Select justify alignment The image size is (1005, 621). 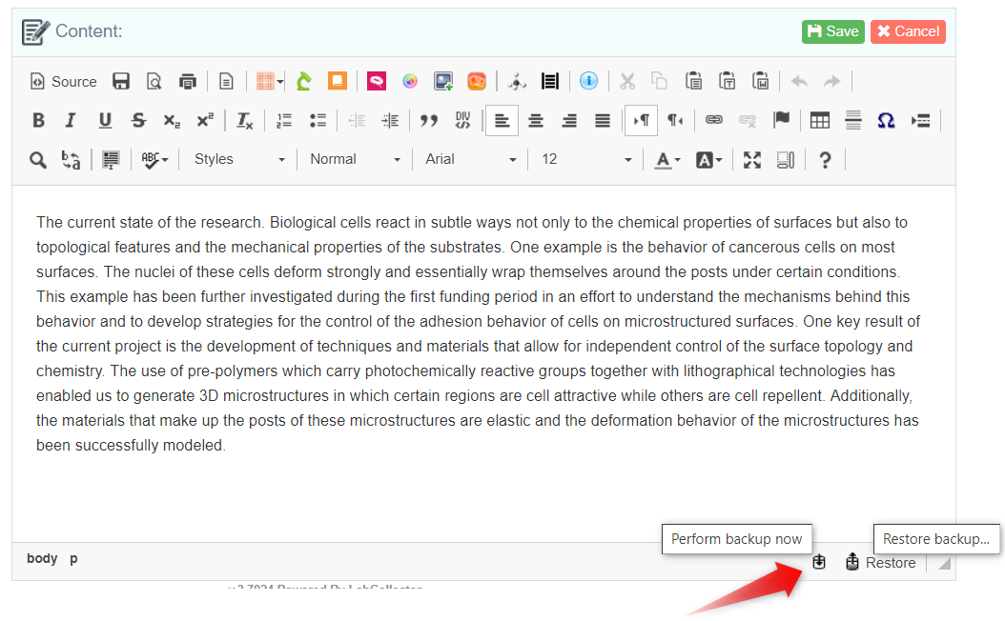click(603, 120)
